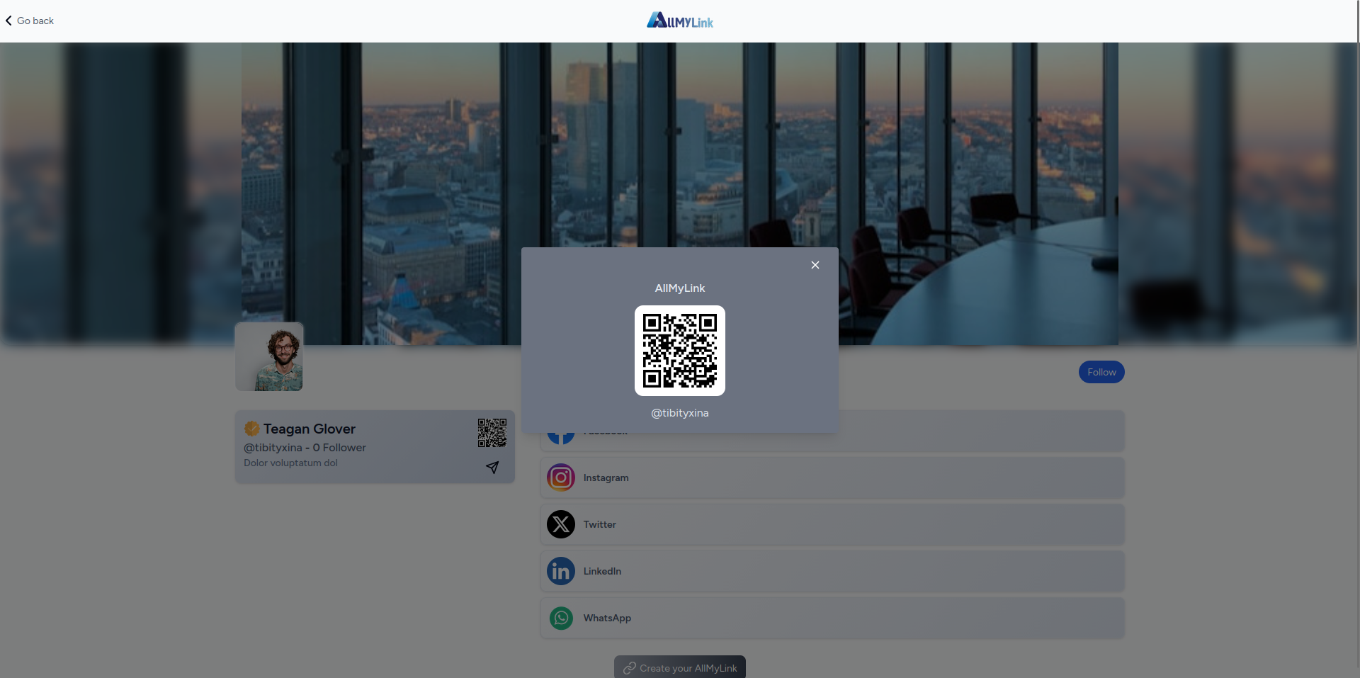
Task: Click Create your AllMyLink button
Action: (679, 667)
